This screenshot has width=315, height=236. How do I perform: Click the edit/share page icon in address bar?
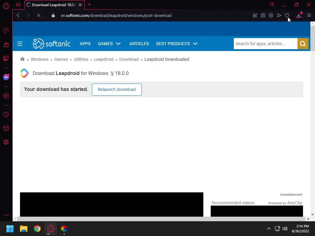[x=255, y=15]
